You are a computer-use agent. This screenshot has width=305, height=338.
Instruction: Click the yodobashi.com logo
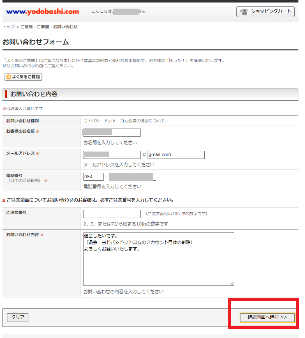(x=42, y=11)
